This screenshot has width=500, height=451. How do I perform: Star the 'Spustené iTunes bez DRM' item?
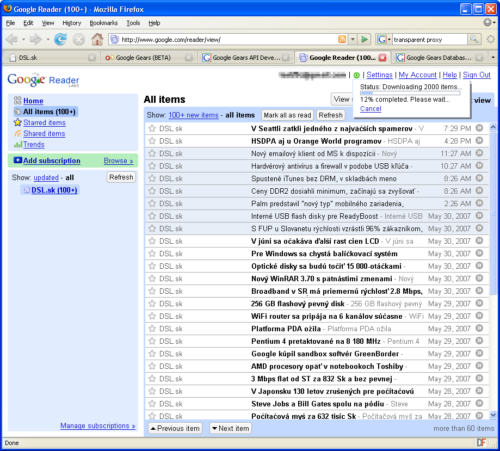152,178
